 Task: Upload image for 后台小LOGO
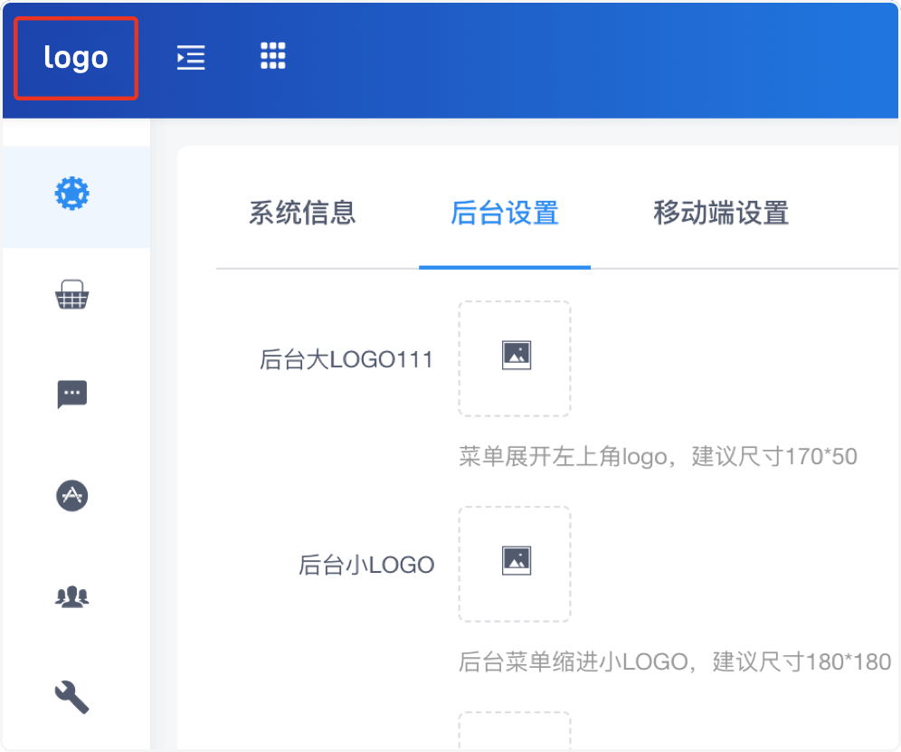point(515,564)
